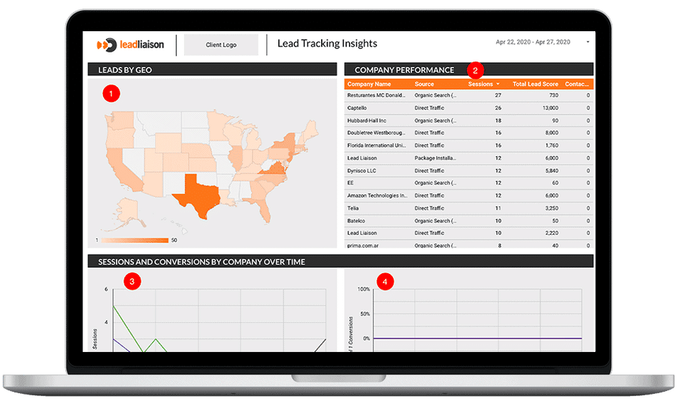Click the Dynisco LLC company name
The width and height of the screenshot is (682, 401).
click(362, 171)
